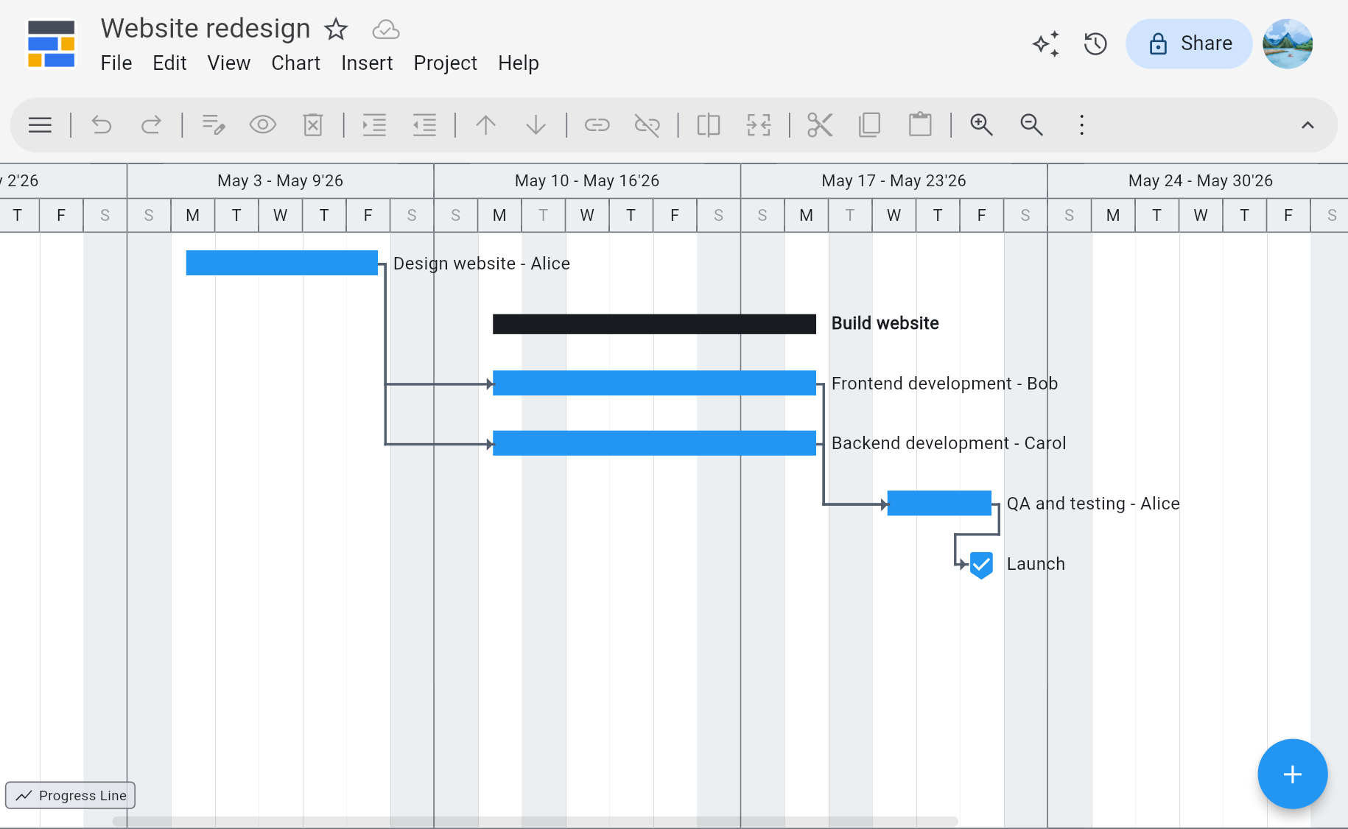Undo the last chart change
The image size is (1348, 829).
(x=102, y=124)
